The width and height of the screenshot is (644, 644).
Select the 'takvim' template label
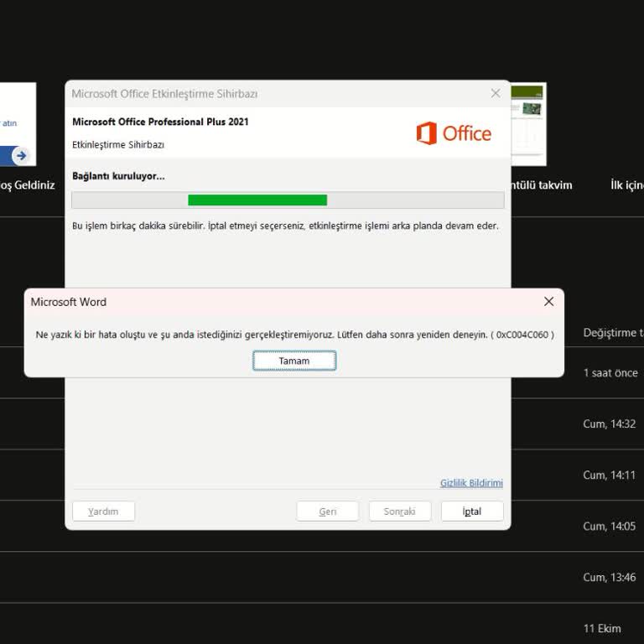(542, 185)
